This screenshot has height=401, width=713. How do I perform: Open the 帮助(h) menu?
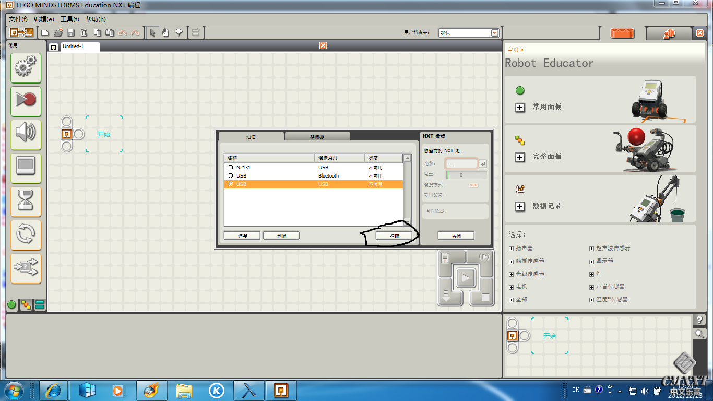[x=96, y=19]
